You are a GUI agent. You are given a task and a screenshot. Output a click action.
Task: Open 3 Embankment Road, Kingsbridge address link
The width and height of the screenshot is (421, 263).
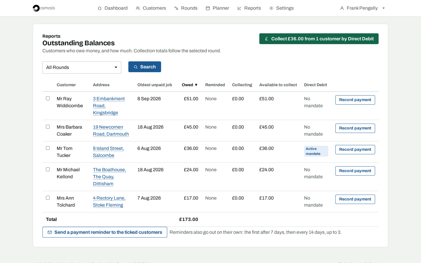(109, 106)
